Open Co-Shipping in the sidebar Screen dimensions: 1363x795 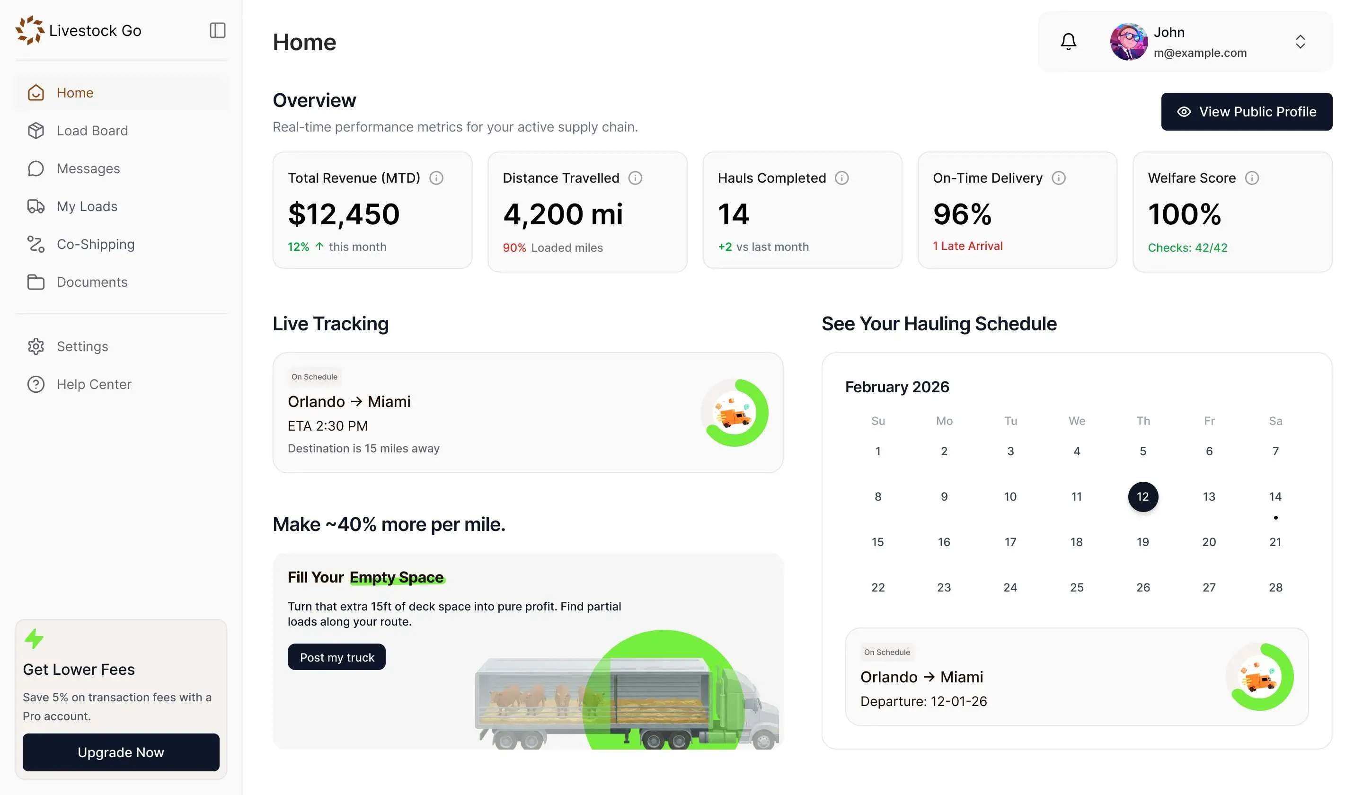121,244
